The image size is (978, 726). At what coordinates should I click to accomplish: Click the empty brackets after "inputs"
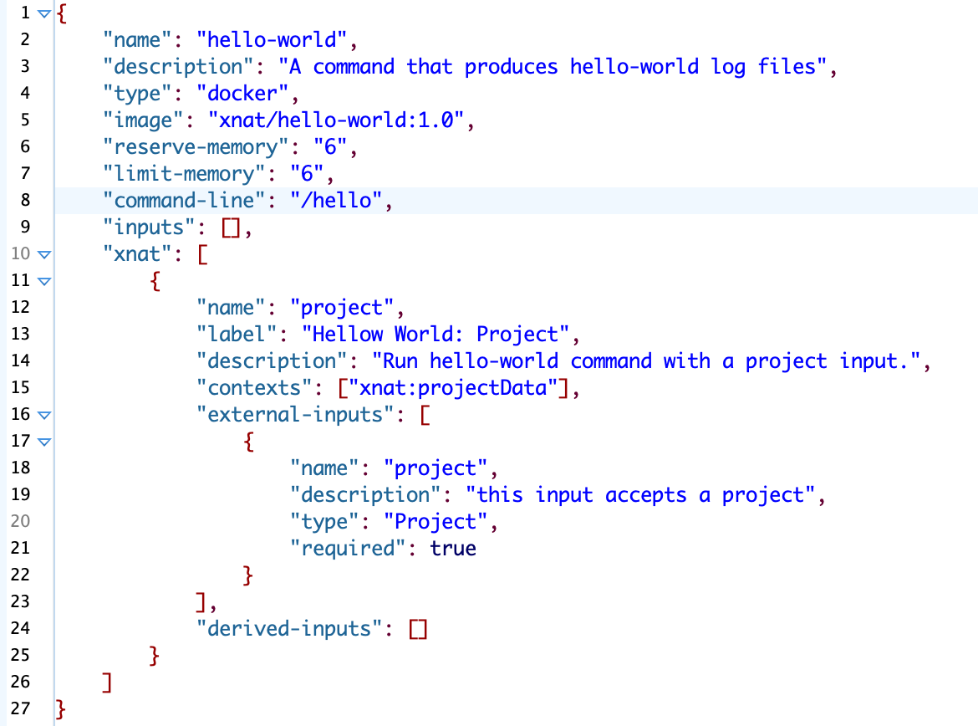pyautogui.click(x=232, y=228)
